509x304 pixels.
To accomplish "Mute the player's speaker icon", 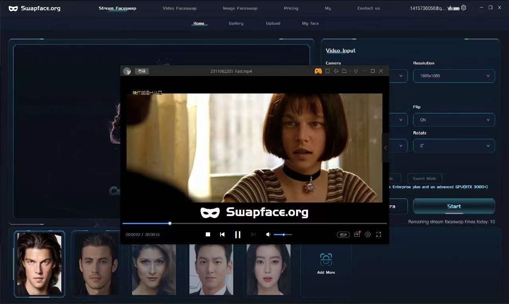I will (x=268, y=235).
